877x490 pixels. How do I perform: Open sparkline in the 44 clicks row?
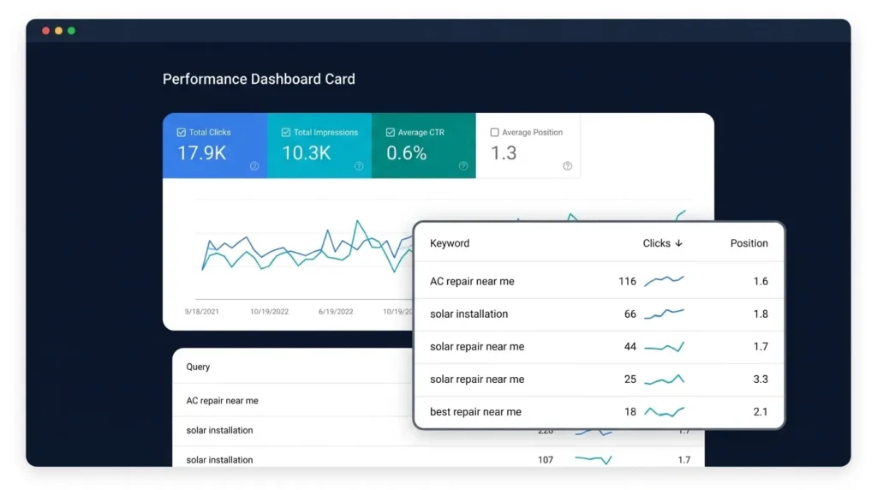click(x=664, y=347)
